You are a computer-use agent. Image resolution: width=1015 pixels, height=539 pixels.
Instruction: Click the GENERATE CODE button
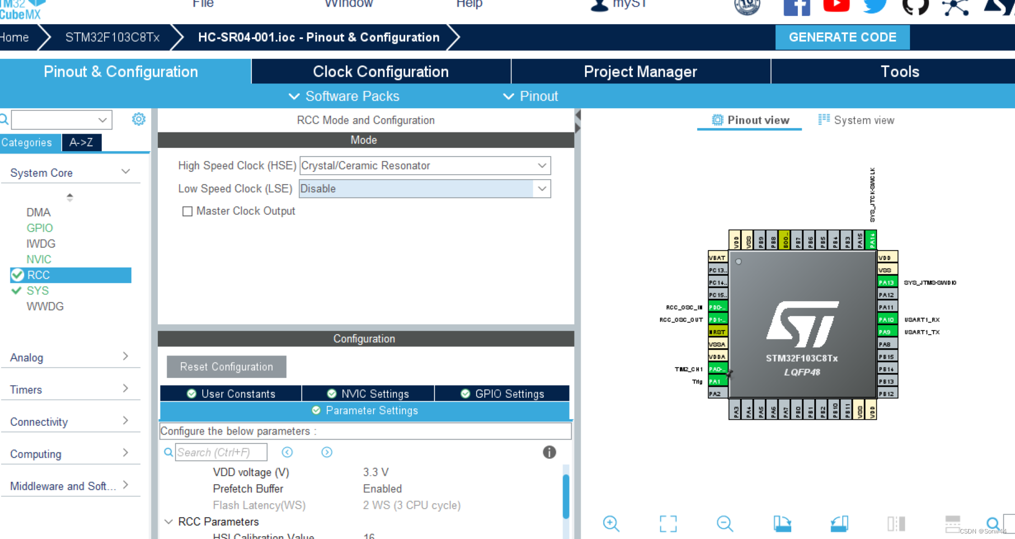tap(842, 37)
